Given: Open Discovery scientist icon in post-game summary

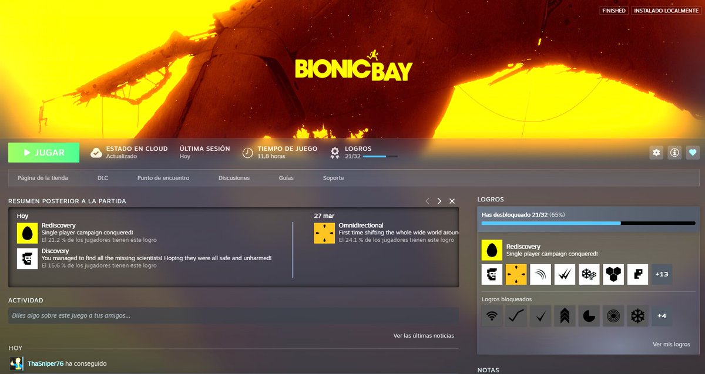Looking at the screenshot, I should coord(27,259).
